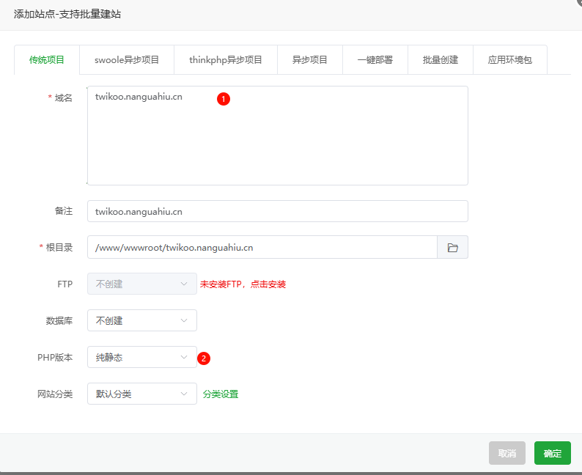This screenshot has width=582, height=475.
Task: Focus the 域名 text area
Action: coord(277,139)
